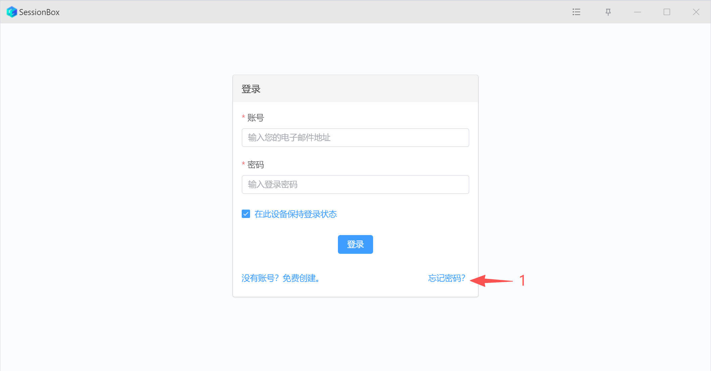
Task: Click the 密码 field label
Action: pyautogui.click(x=255, y=165)
